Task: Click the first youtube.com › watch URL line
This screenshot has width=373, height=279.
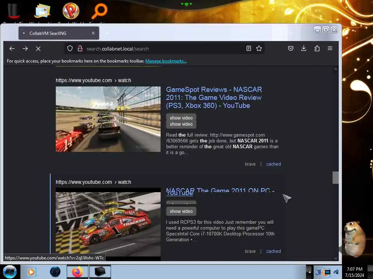Action: tap(93, 80)
